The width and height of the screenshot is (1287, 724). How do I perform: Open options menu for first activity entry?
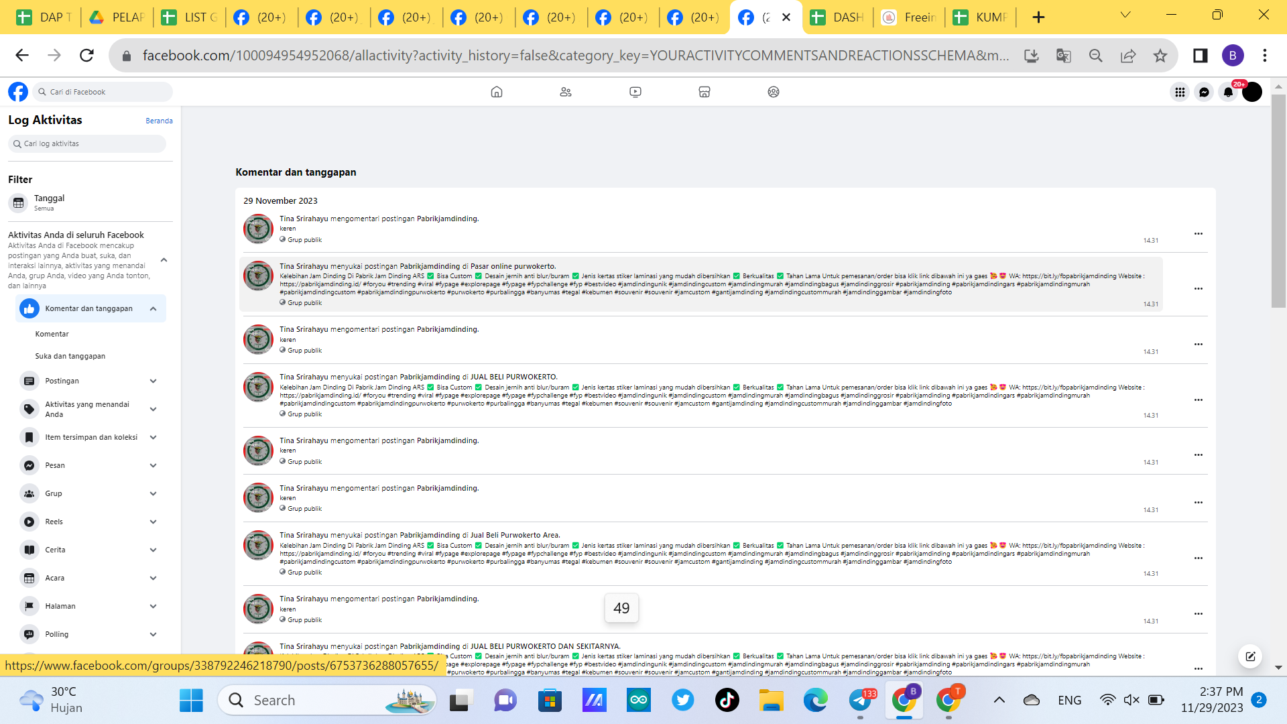point(1198,233)
